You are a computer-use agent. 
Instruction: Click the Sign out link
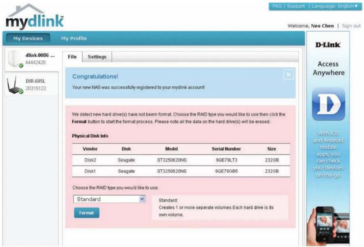(x=351, y=26)
